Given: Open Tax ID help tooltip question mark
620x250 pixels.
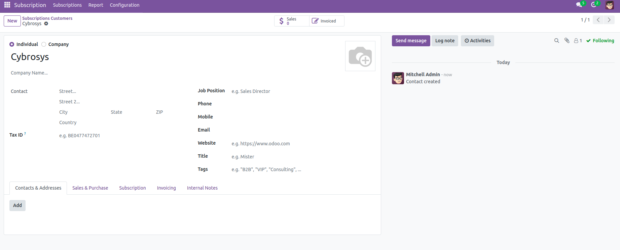Looking at the screenshot, I should [25, 134].
